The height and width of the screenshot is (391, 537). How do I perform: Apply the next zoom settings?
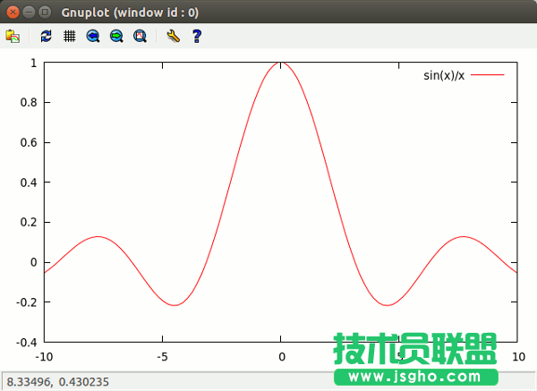click(116, 36)
